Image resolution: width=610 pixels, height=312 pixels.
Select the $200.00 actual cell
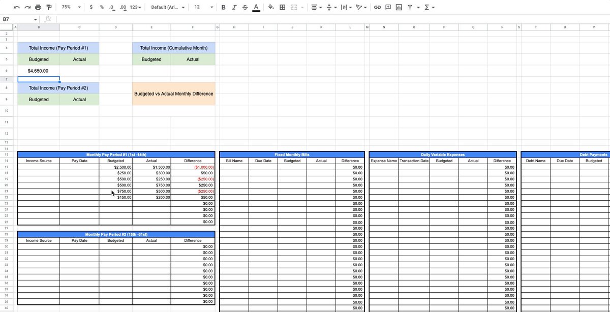point(151,197)
